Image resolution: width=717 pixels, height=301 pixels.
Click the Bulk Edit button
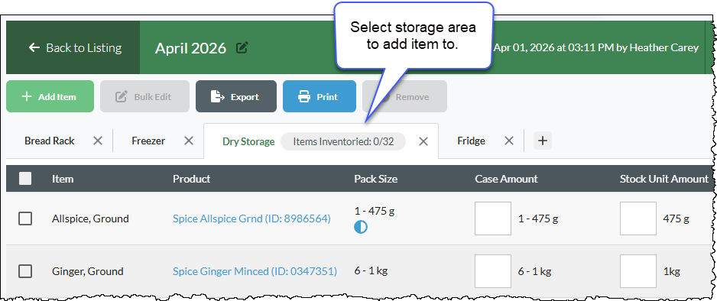click(144, 96)
